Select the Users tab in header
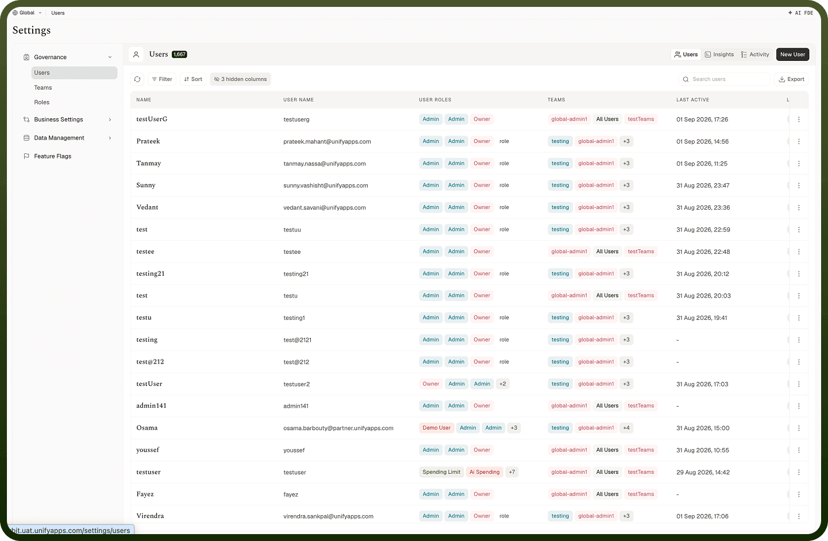The image size is (828, 541). [x=686, y=55]
